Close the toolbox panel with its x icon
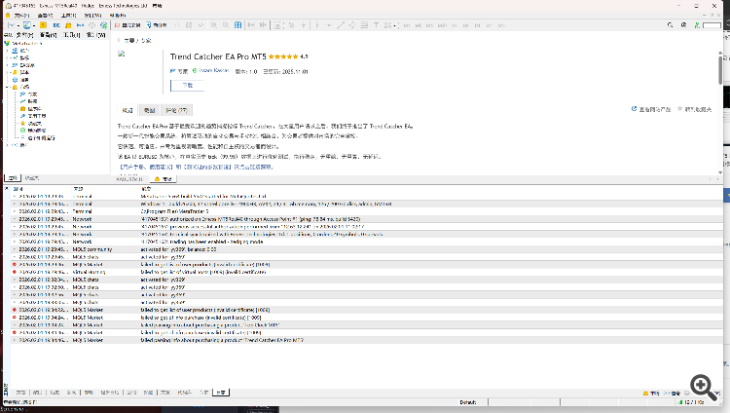730x413 pixels. (6, 189)
